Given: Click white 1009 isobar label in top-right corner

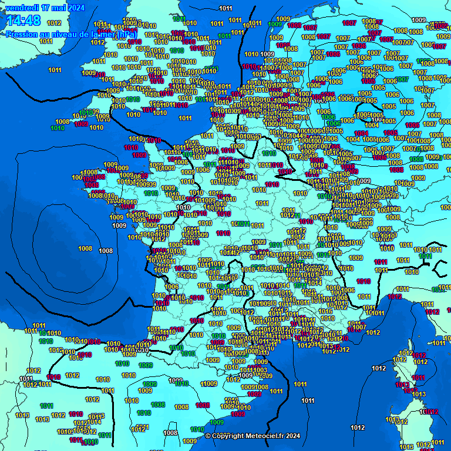Looking at the screenshot, I should click(418, 20).
